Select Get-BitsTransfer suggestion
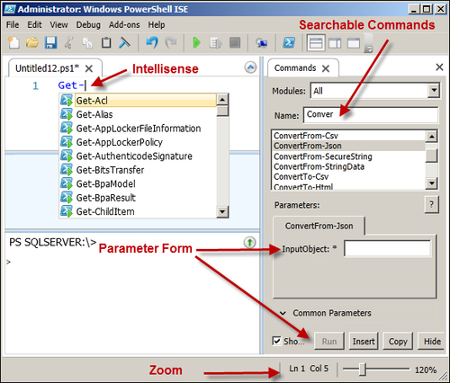 (x=138, y=170)
